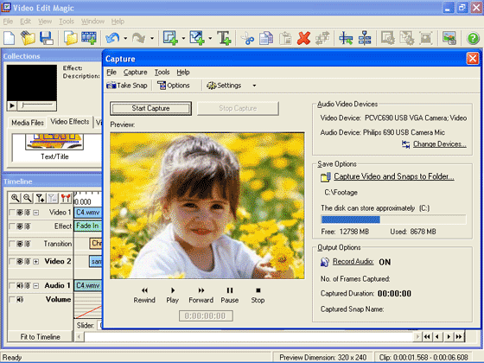This screenshot has height=363, width=484.
Task: Open the Capture menu in the Capture window
Action: click(135, 73)
